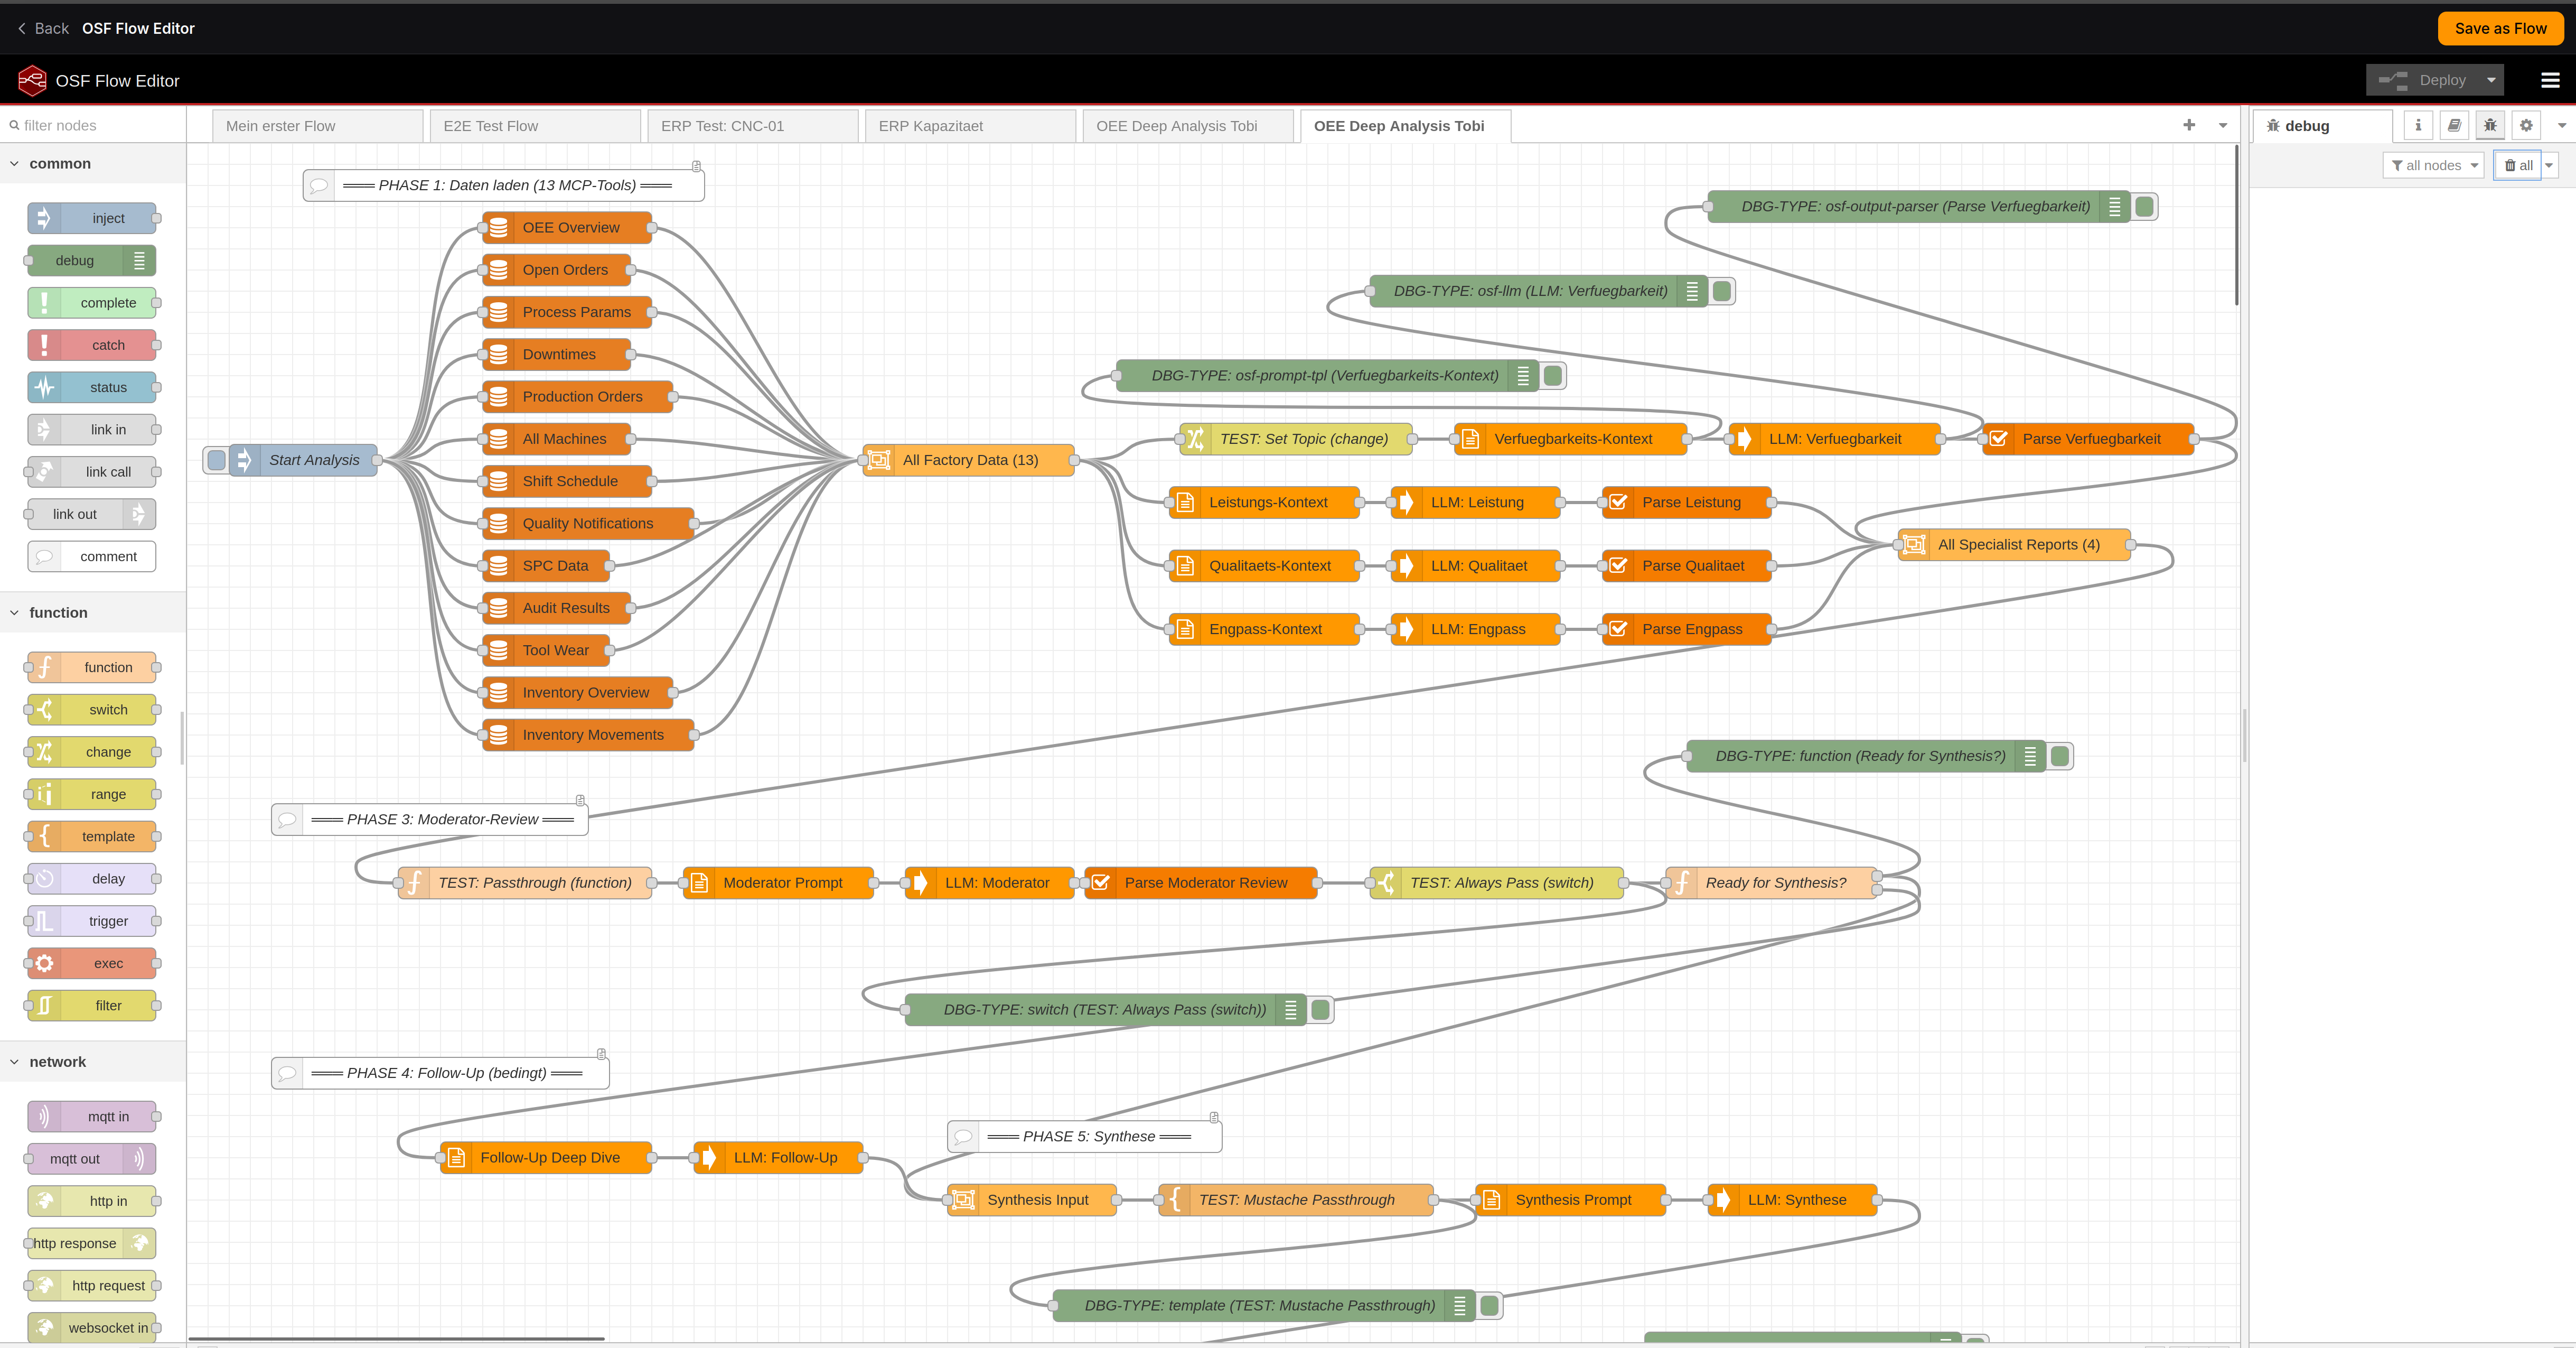Select the mqtt in node under network
This screenshot has height=1348, width=2576.
tap(91, 1116)
